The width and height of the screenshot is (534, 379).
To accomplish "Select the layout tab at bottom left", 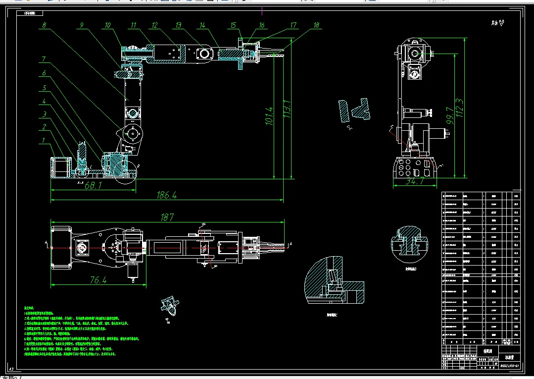I will click(x=10, y=378).
